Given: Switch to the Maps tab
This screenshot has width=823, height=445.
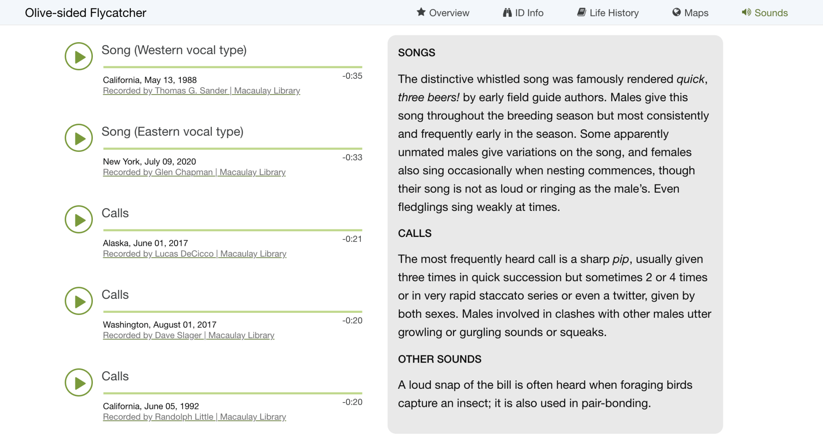Looking at the screenshot, I should (690, 12).
